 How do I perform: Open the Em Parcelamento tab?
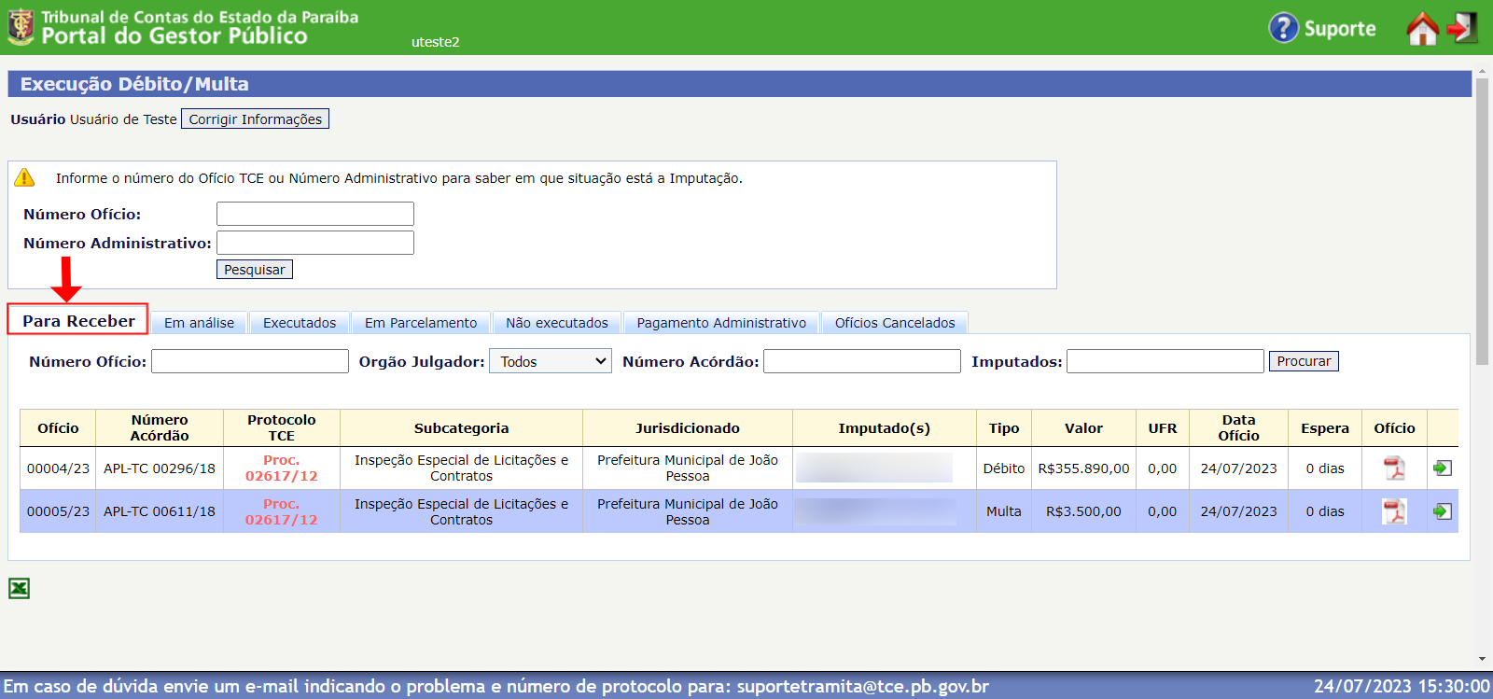pyautogui.click(x=421, y=323)
